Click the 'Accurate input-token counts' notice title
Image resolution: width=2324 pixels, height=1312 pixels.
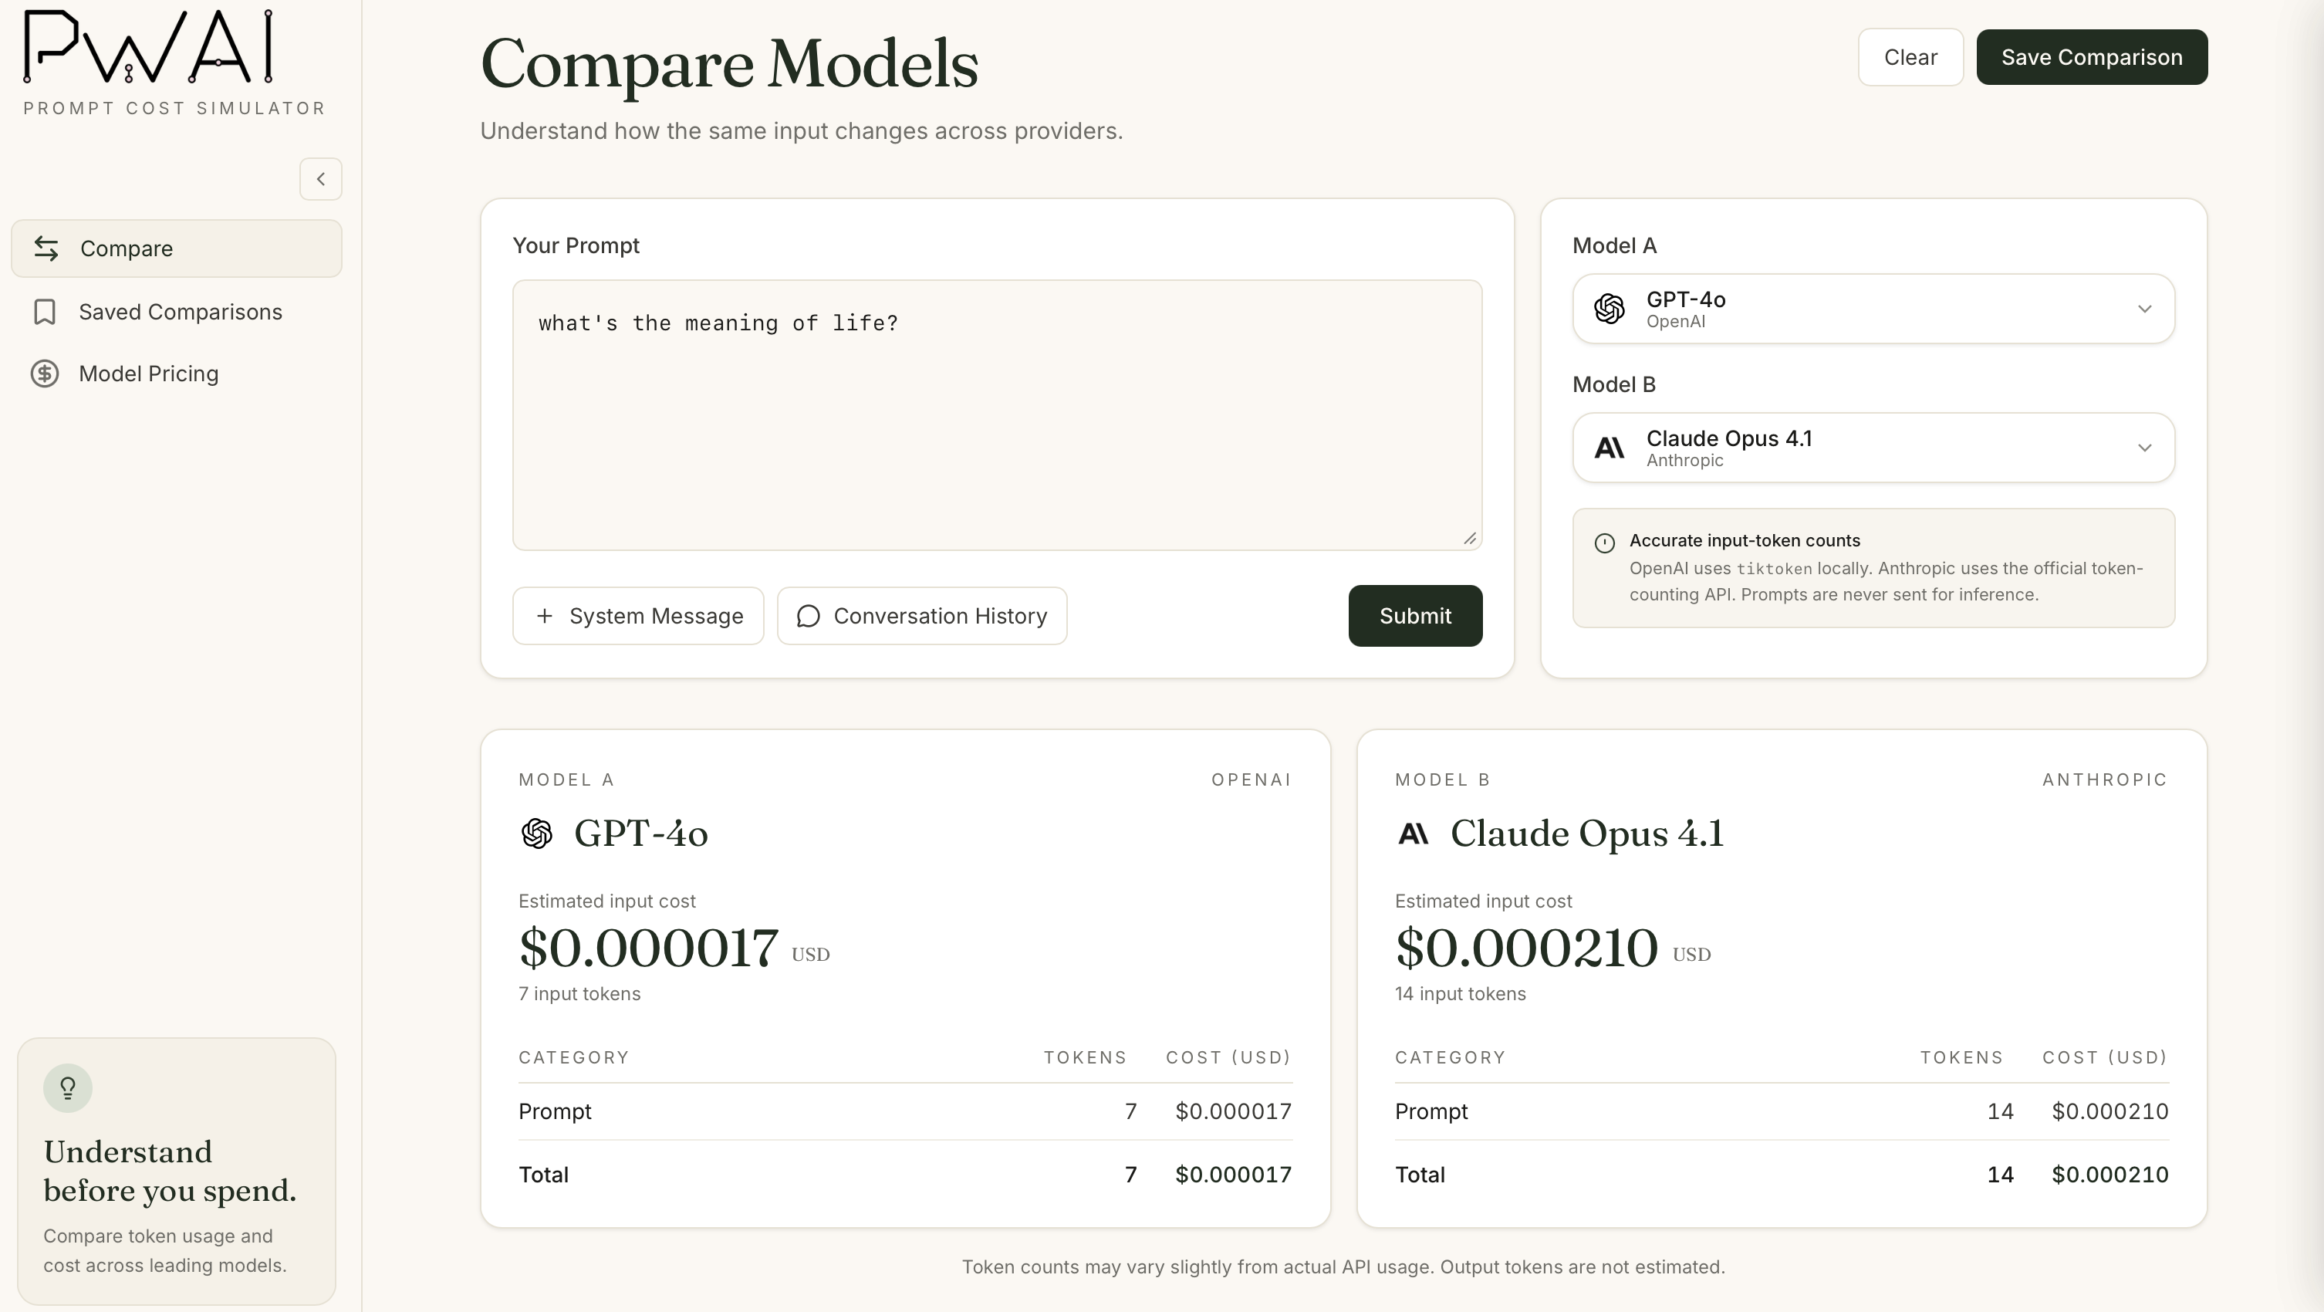click(1744, 540)
